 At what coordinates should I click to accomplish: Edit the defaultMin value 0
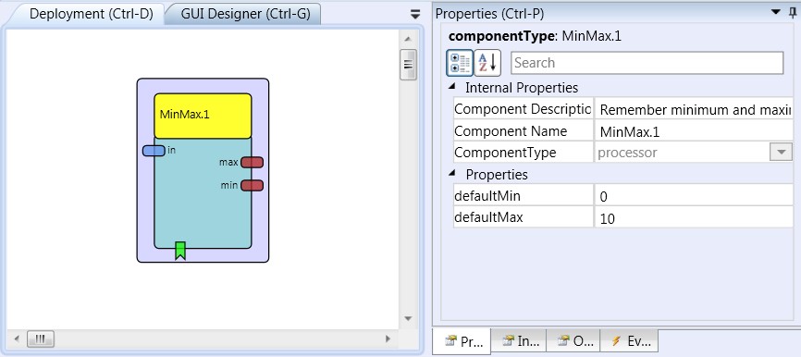pyautogui.click(x=694, y=196)
